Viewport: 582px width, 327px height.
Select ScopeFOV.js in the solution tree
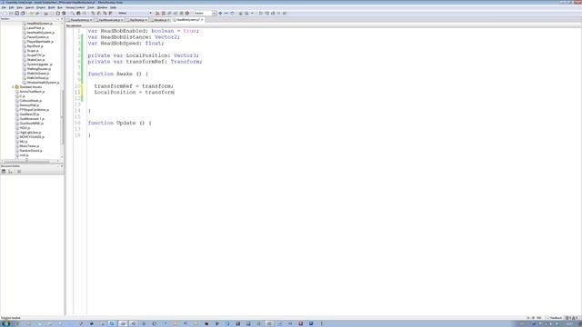pyautogui.click(x=35, y=55)
